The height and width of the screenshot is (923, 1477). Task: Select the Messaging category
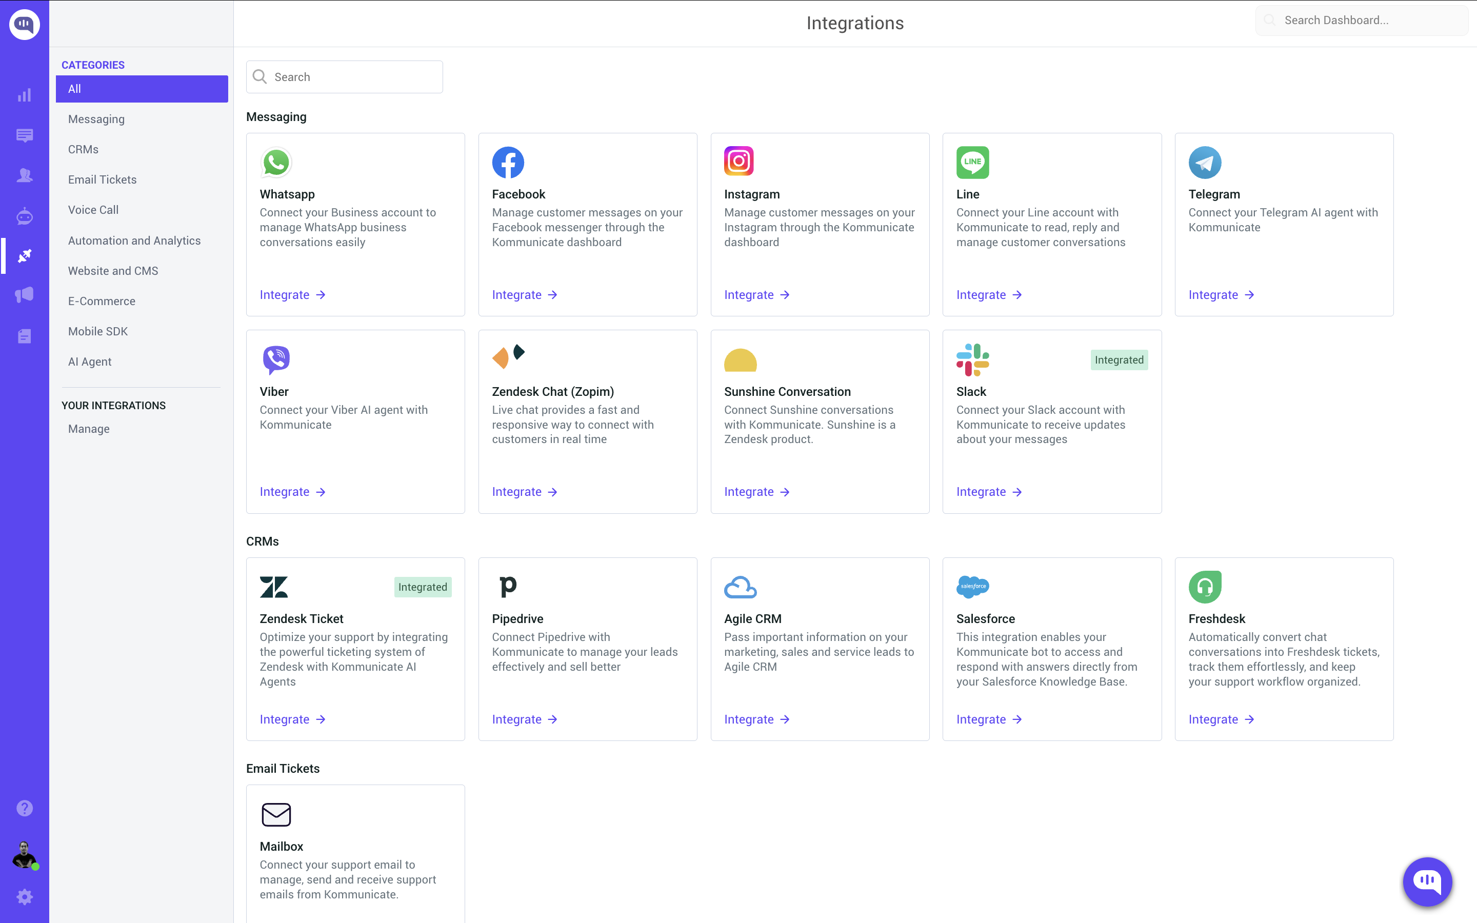pos(96,119)
